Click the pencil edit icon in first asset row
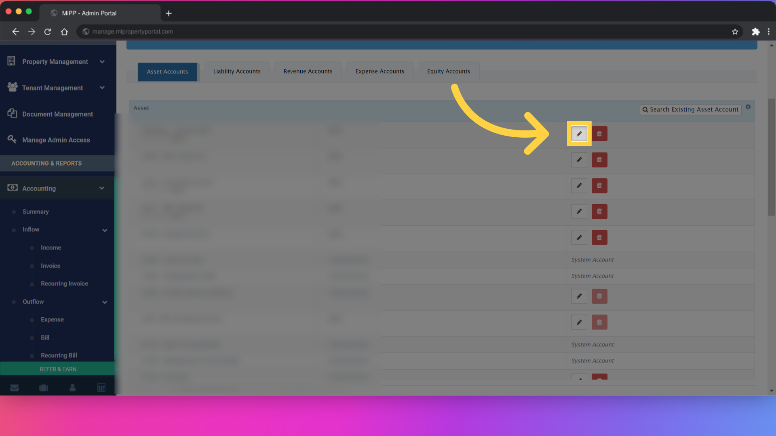This screenshot has height=436, width=776. (x=579, y=134)
